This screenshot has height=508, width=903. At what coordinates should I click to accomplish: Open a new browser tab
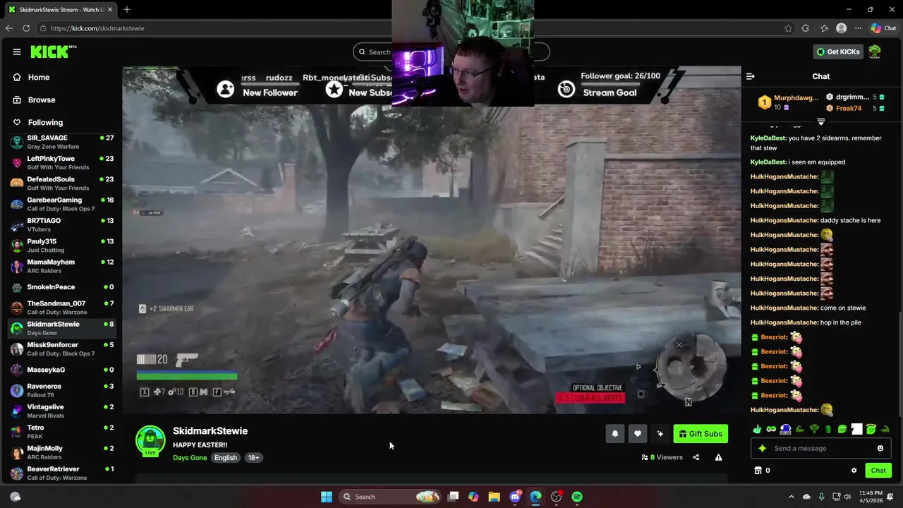pos(127,9)
